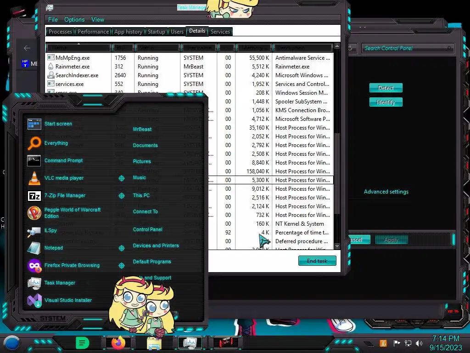Switch to the Startup tab
Image resolution: width=470 pixels, height=353 pixels.
(x=157, y=32)
